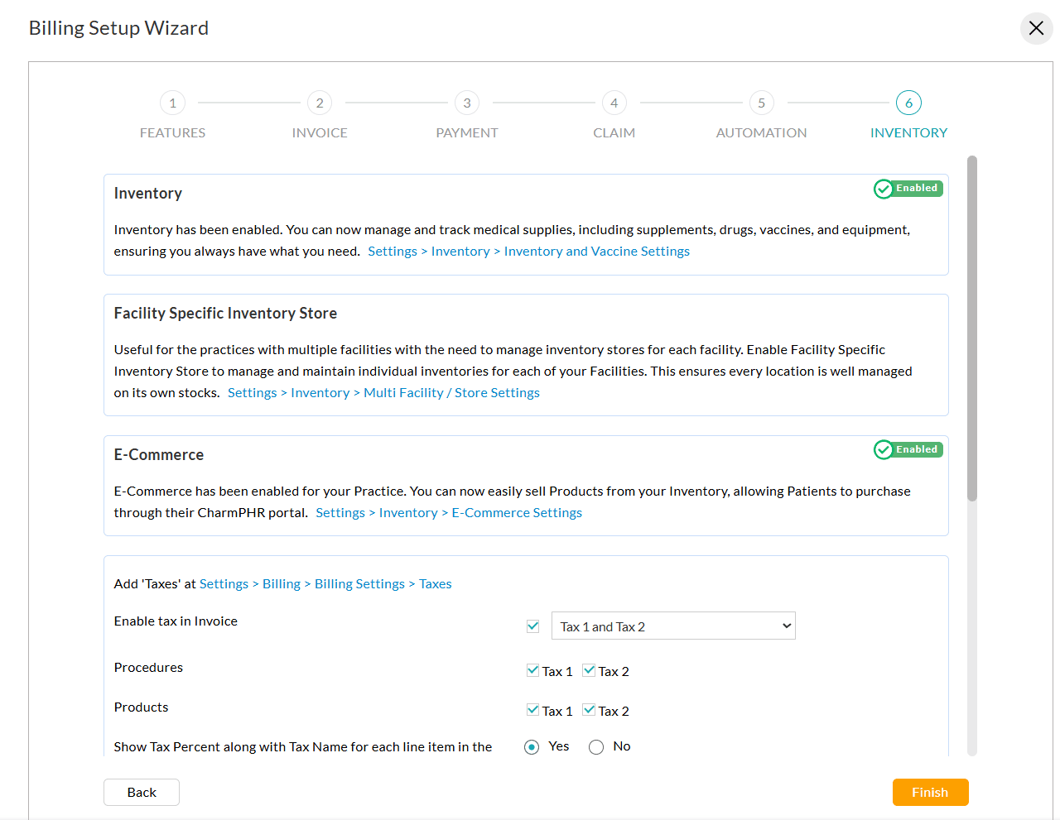The height and width of the screenshot is (820, 1060).
Task: Toggle the Enable tax in Invoice checkbox
Action: [532, 626]
